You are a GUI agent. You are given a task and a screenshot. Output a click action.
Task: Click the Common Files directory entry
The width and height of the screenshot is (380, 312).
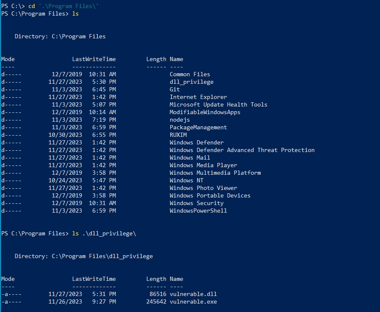point(190,74)
